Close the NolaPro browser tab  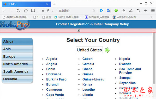(47, 4)
